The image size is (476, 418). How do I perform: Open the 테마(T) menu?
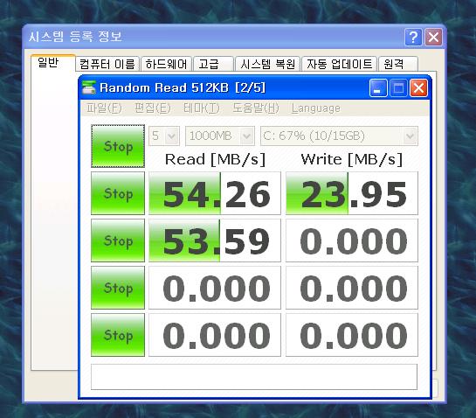tap(201, 108)
